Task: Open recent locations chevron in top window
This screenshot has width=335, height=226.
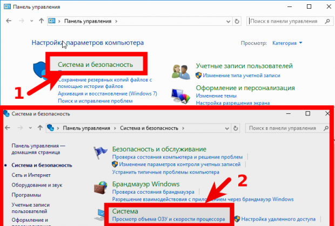Action: tap(32, 21)
